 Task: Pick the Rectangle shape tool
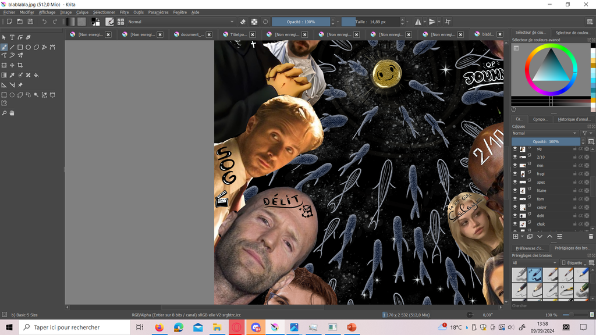20,47
